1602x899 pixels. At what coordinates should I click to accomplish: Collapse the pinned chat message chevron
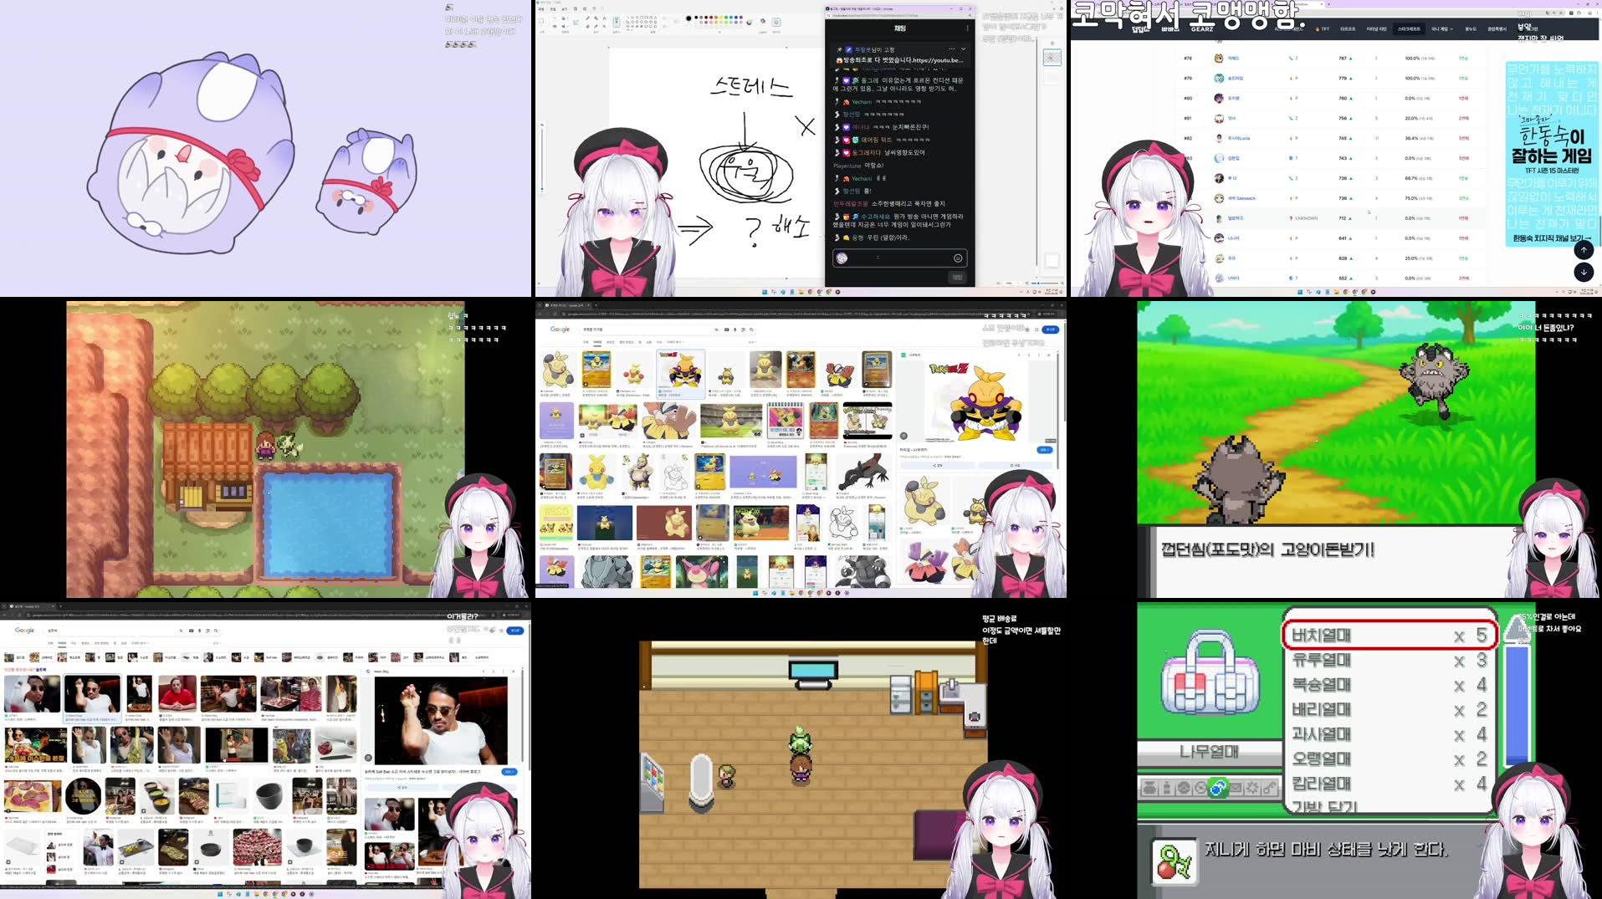tap(963, 49)
